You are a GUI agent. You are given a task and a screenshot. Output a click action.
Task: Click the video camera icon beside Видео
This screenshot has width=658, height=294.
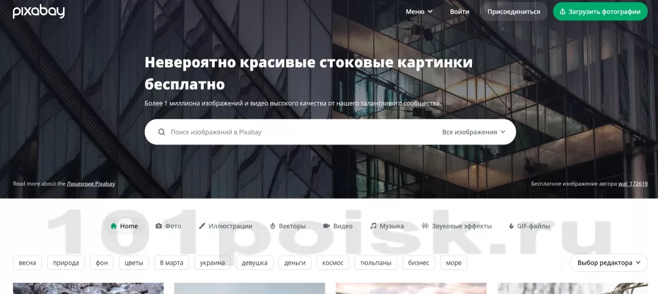coord(326,226)
